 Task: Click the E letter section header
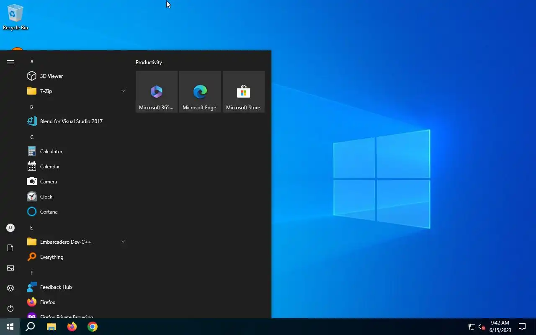pos(31,227)
